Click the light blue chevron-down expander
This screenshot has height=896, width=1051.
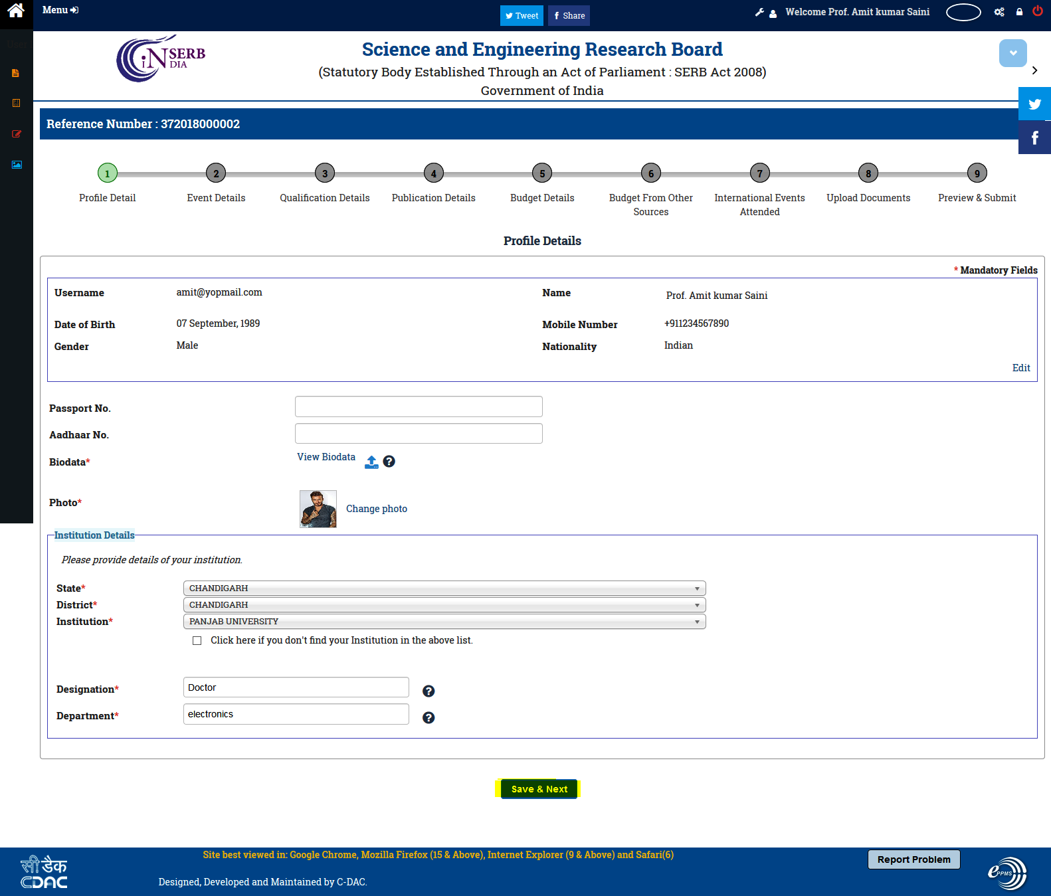(1012, 53)
